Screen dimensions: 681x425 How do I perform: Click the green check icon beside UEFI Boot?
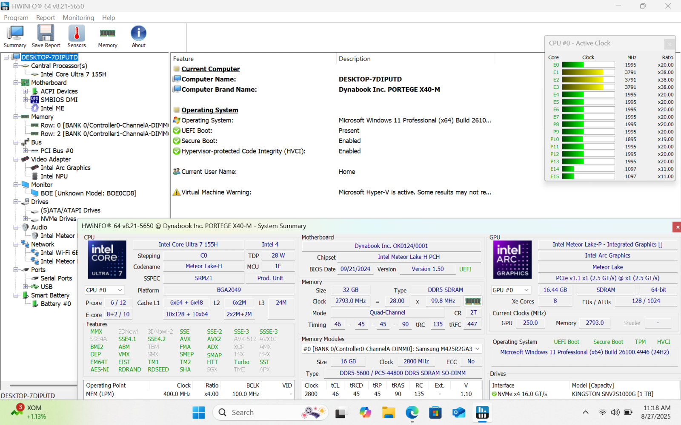pos(177,130)
